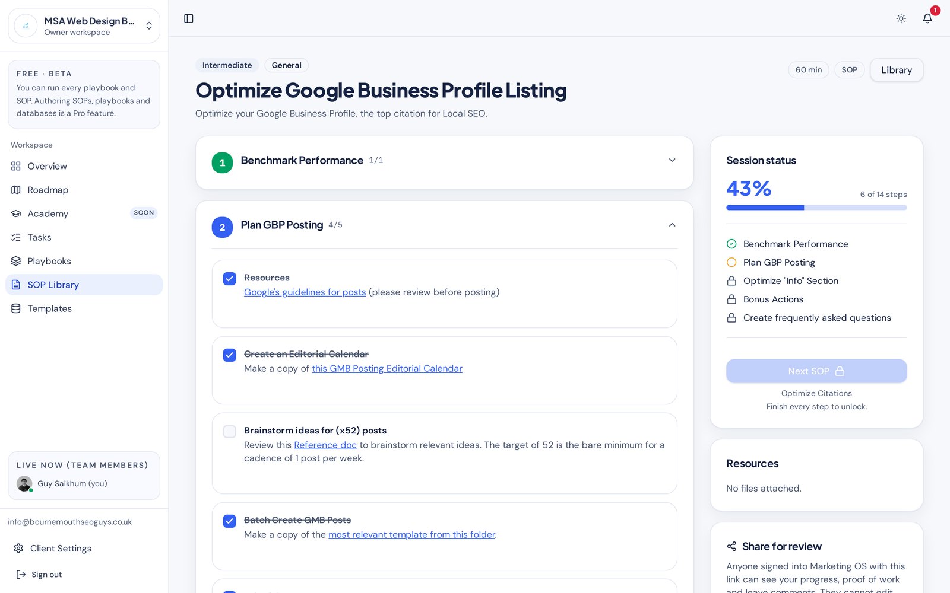Click the green step 1 badge
This screenshot has height=593, width=950.
point(222,162)
